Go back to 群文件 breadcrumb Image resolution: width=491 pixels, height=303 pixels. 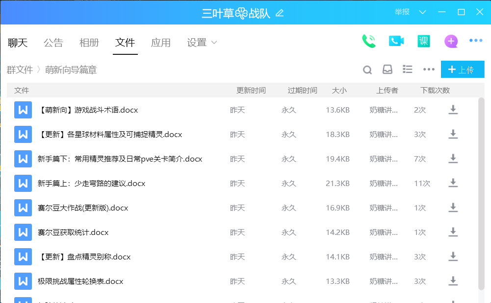20,70
